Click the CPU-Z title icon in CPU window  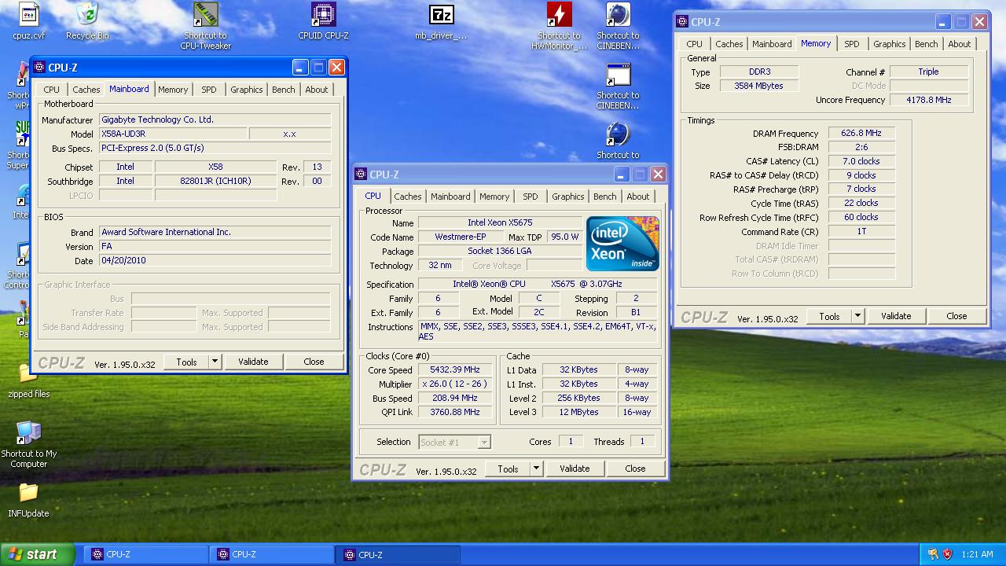click(x=362, y=175)
